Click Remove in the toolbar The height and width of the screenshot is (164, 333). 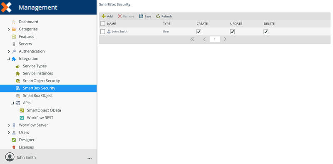[x=126, y=16]
